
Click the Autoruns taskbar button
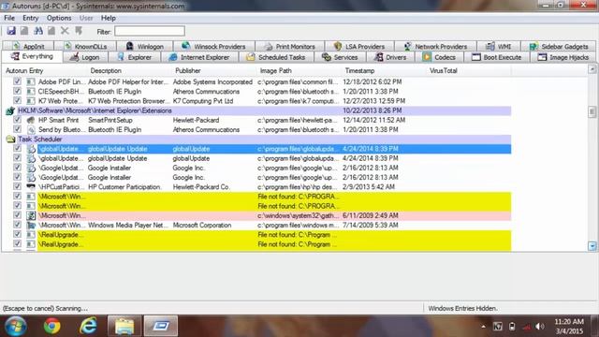click(161, 326)
